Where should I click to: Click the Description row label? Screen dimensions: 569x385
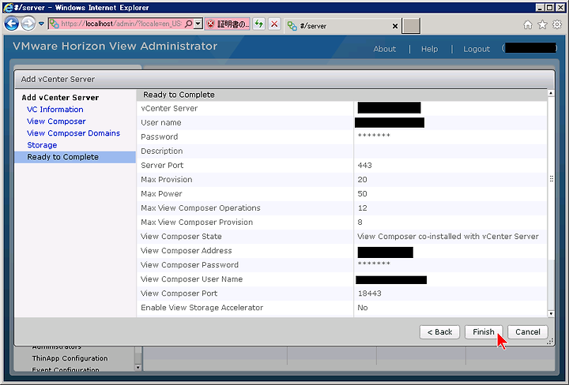click(x=162, y=151)
